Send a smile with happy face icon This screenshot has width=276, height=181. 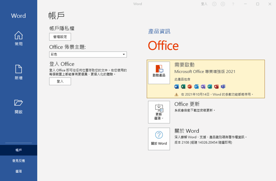(214, 4)
